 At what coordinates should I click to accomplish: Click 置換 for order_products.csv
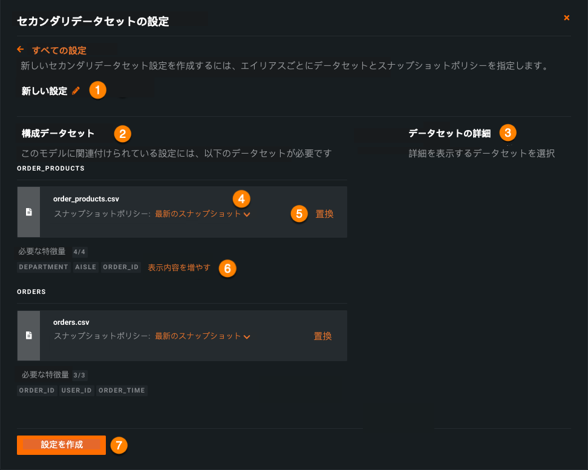point(324,214)
